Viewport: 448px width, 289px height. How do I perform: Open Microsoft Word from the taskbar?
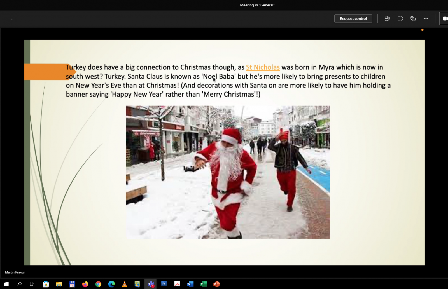pyautogui.click(x=190, y=284)
